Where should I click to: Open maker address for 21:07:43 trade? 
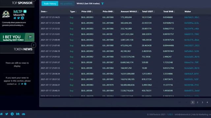pyautogui.click(x=192, y=46)
